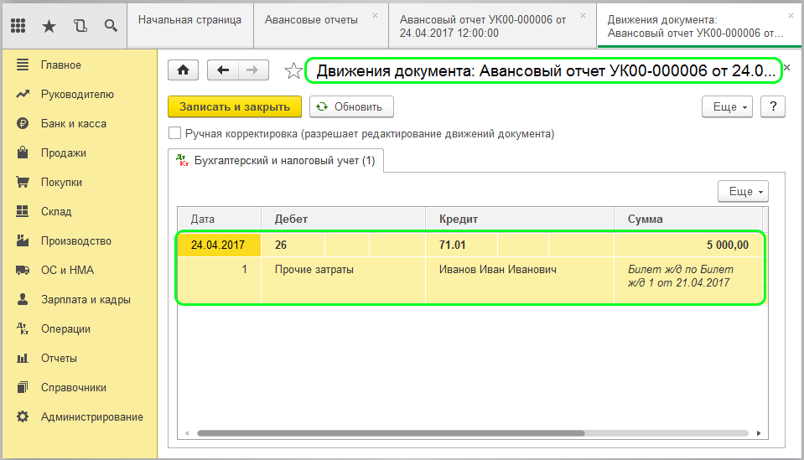Enable the Ручная корректировка checkbox
Image resolution: width=804 pixels, height=460 pixels.
pyautogui.click(x=175, y=133)
